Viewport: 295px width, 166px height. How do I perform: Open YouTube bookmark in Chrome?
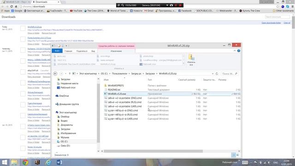point(76,11)
